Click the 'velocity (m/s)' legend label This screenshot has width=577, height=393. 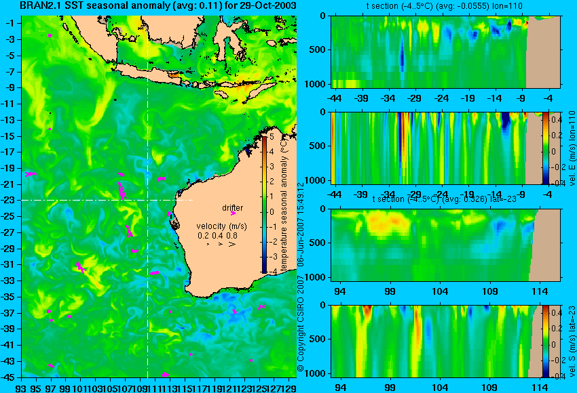(221, 226)
